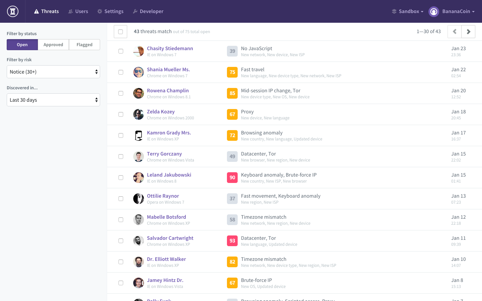Open the Discovered in dropdown
Screen dimensions: 482x301
pyautogui.click(x=53, y=100)
